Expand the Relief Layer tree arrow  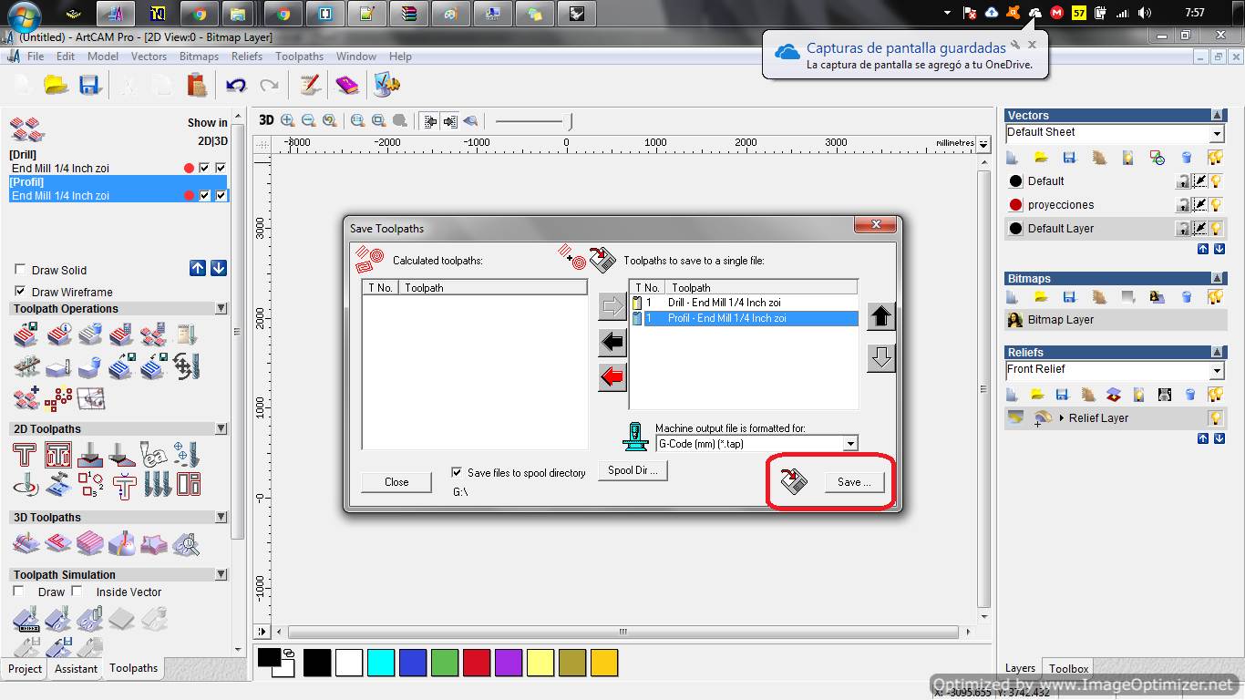pyautogui.click(x=1062, y=418)
